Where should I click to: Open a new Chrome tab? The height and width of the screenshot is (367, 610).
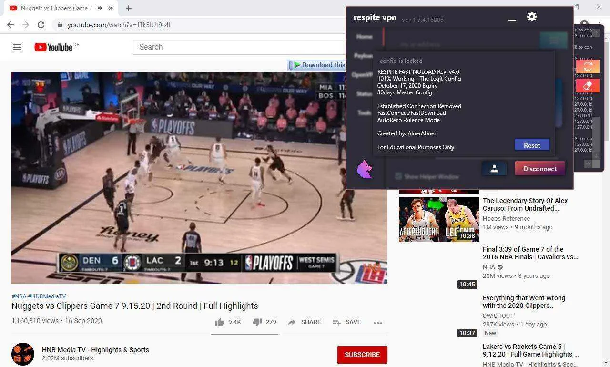point(129,8)
